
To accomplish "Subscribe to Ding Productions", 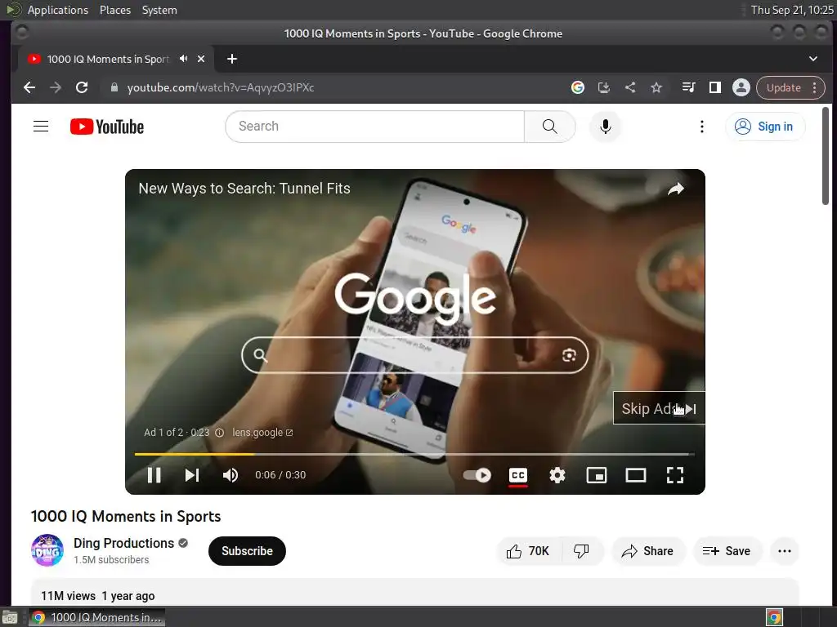I will coord(247,551).
